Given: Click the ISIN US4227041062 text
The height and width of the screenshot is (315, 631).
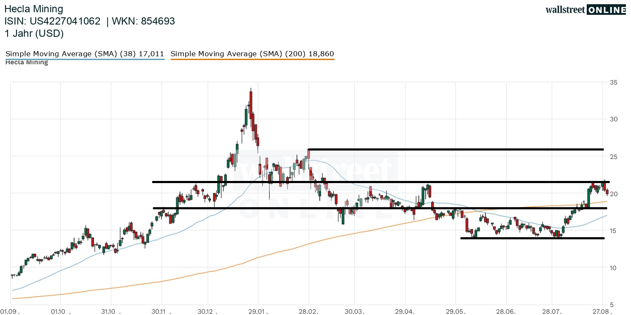Looking at the screenshot, I should click(x=53, y=21).
